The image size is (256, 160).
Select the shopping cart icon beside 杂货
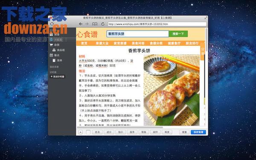pos(51,45)
